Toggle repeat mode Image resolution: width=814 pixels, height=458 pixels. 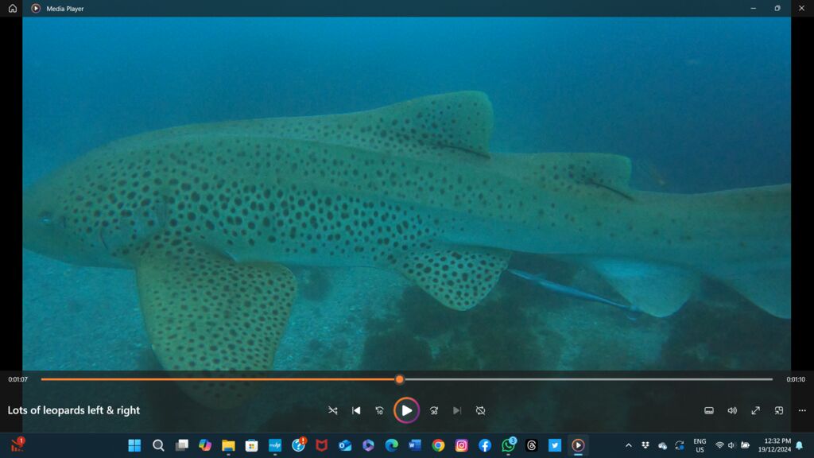[x=480, y=410]
